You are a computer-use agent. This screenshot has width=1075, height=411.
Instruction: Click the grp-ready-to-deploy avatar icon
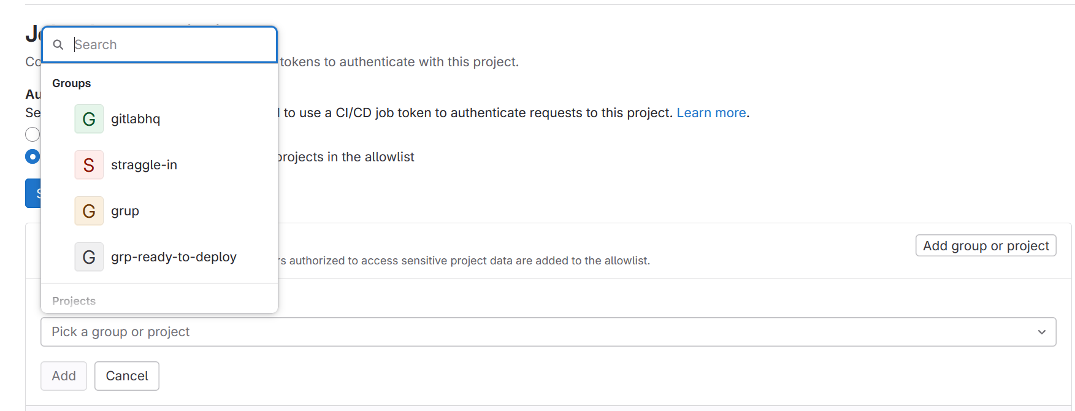[88, 256]
